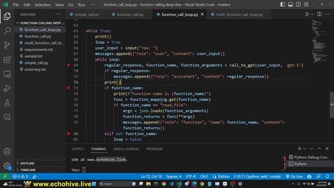This screenshot has width=334, height=188.
Task: Open the run options dropdown arrow
Action: point(312,14)
